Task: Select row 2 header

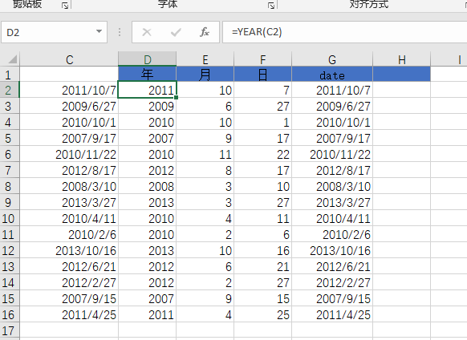Action: point(10,90)
